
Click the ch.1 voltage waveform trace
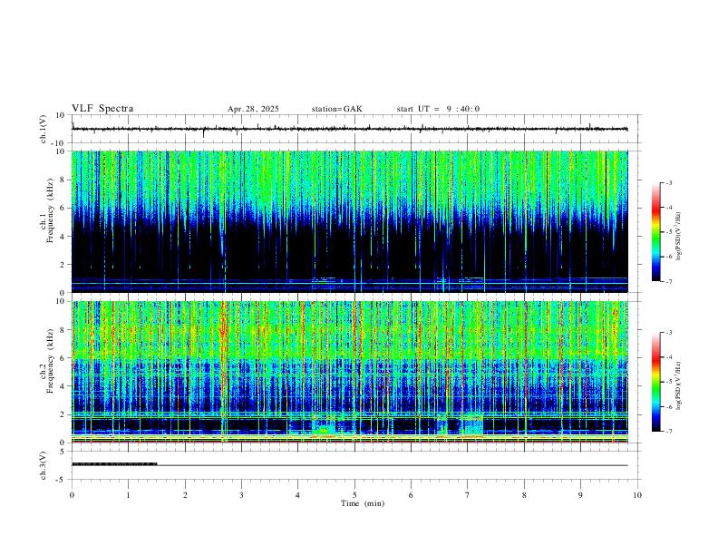click(350, 129)
